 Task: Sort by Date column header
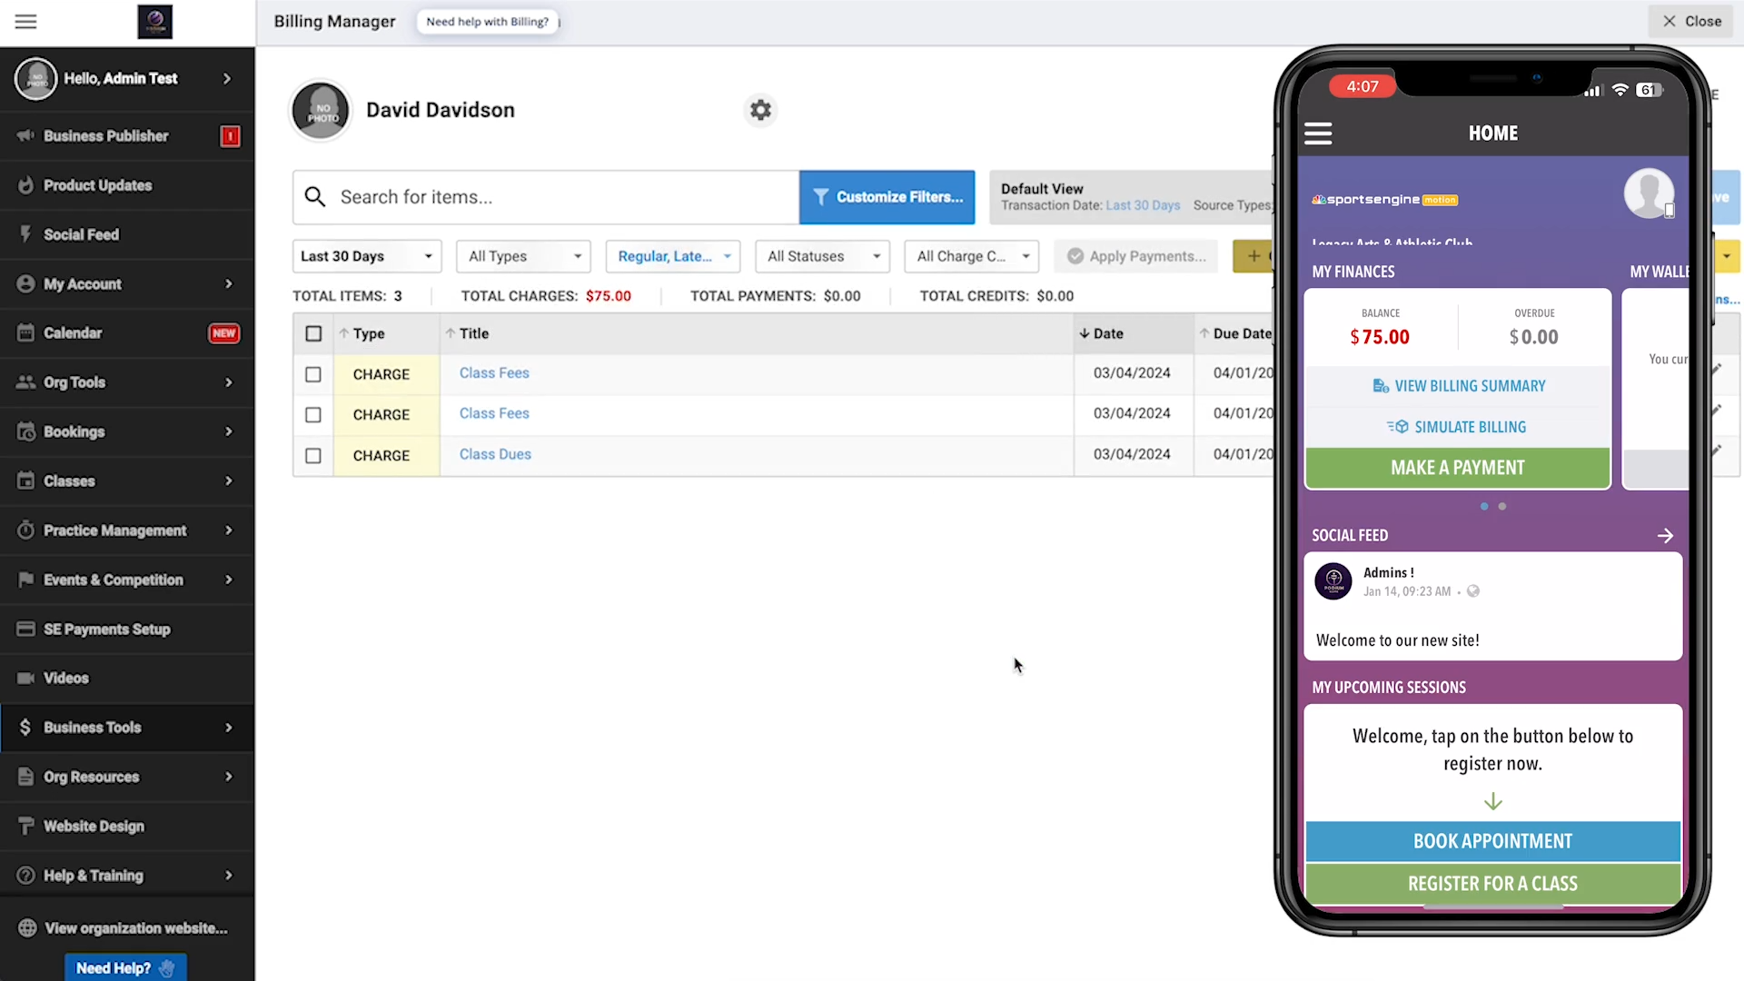(x=1134, y=334)
